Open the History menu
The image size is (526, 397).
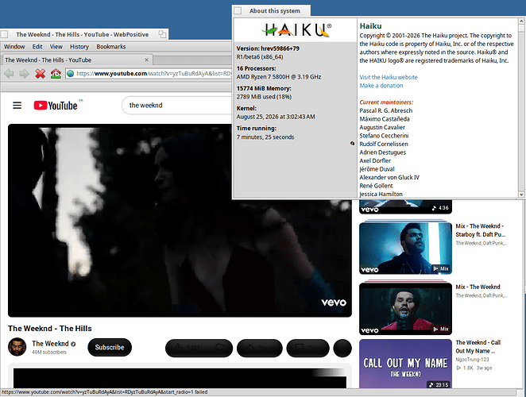79,47
